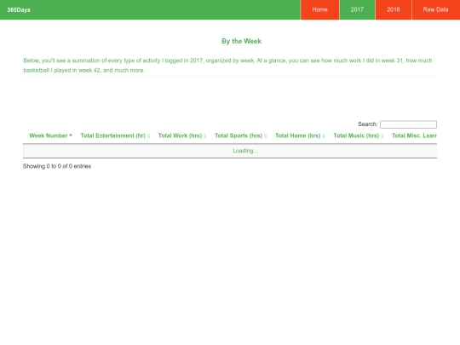Screen dimensions: 460x345
Task: Open the 365Days brand link
Action: (19, 9)
